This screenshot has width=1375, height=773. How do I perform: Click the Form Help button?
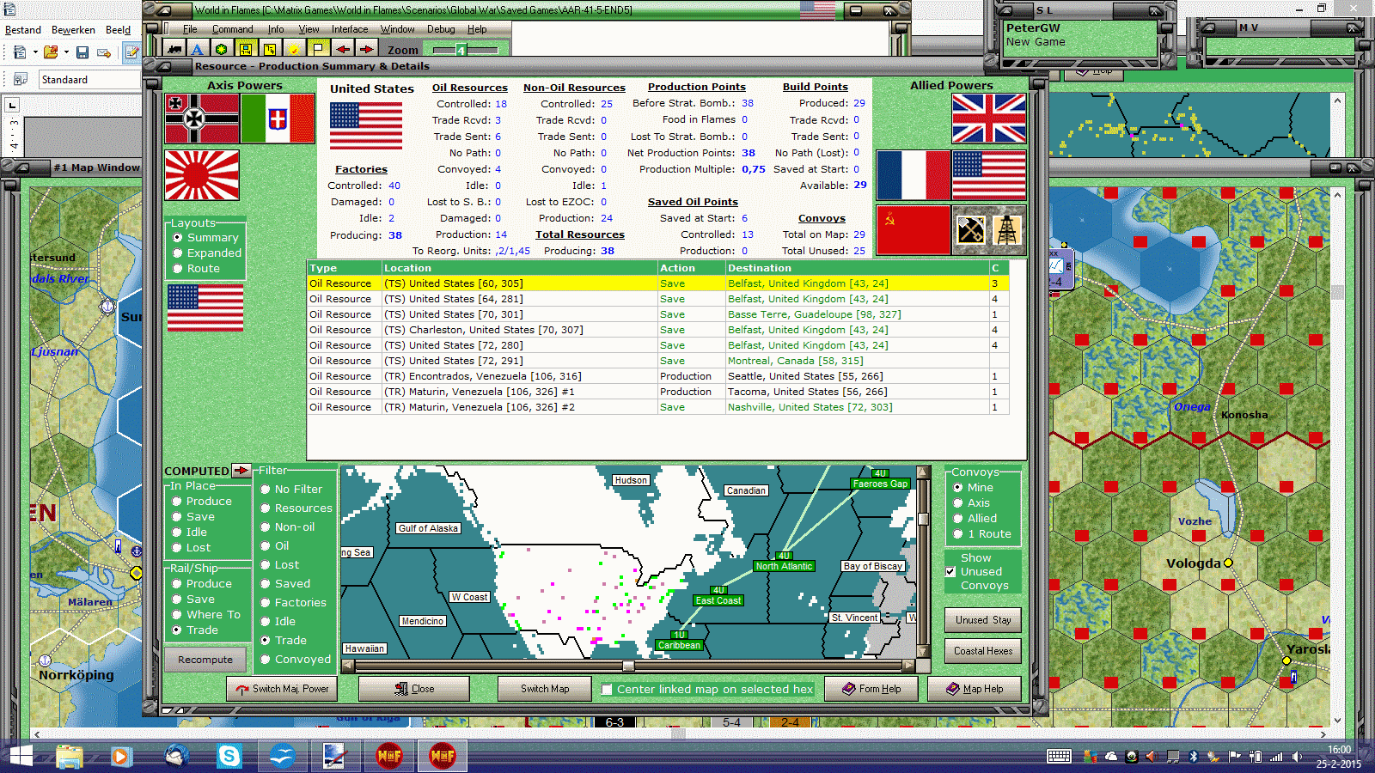click(871, 689)
